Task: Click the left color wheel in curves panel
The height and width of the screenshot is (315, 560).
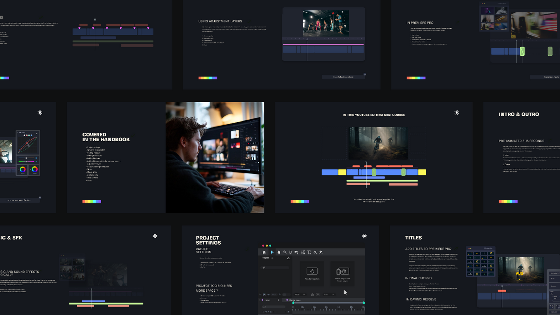Action: click(22, 169)
